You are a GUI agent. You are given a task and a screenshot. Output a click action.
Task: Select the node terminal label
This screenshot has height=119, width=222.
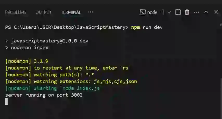(152, 12)
